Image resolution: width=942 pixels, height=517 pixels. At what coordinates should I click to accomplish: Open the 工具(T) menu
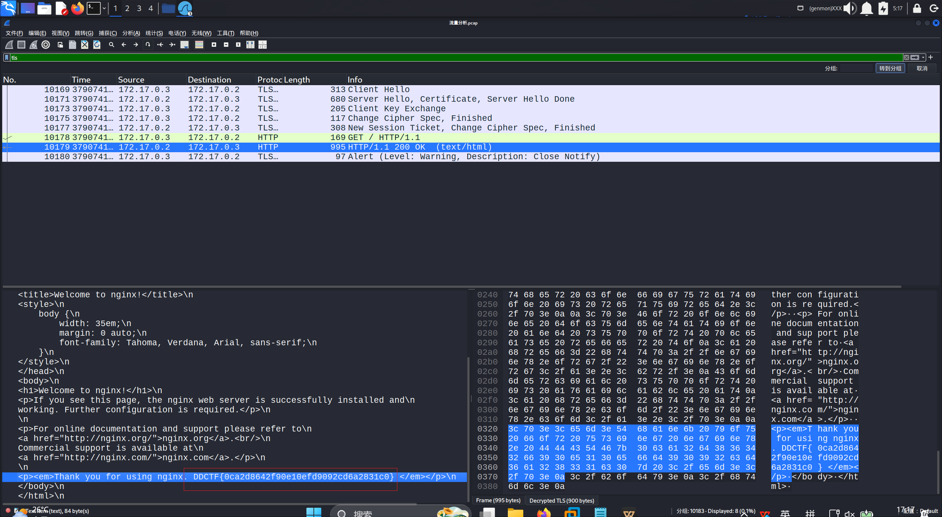coord(226,33)
